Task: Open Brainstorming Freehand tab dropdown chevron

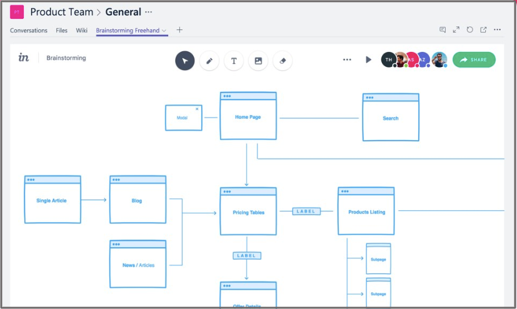Action: pyautogui.click(x=164, y=31)
